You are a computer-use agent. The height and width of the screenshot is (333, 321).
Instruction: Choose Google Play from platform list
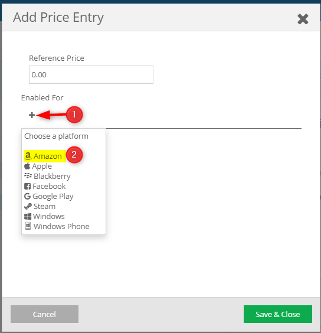(x=49, y=197)
